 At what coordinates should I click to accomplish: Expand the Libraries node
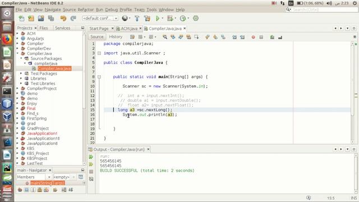click(x=21, y=79)
